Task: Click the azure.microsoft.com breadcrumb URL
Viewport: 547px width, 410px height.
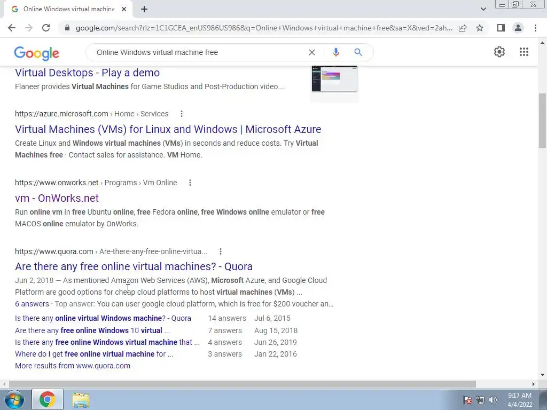Action: click(x=92, y=114)
